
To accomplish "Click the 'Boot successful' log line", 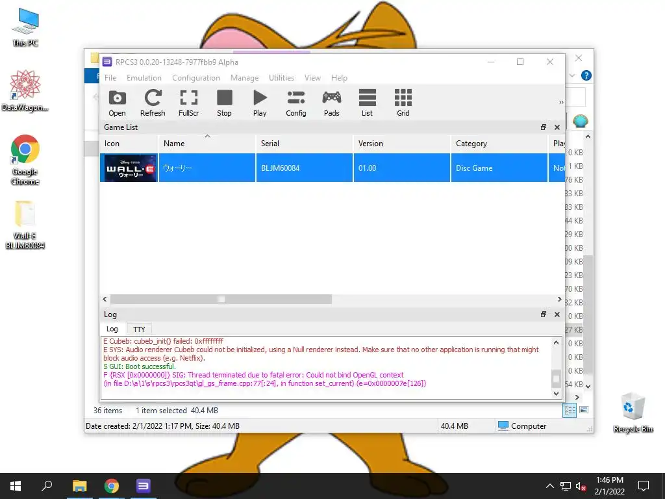I will pos(140,366).
